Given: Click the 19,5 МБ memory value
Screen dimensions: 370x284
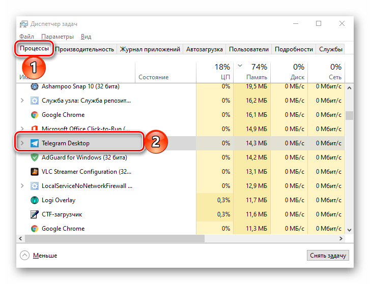Looking at the screenshot, I should (x=257, y=86).
